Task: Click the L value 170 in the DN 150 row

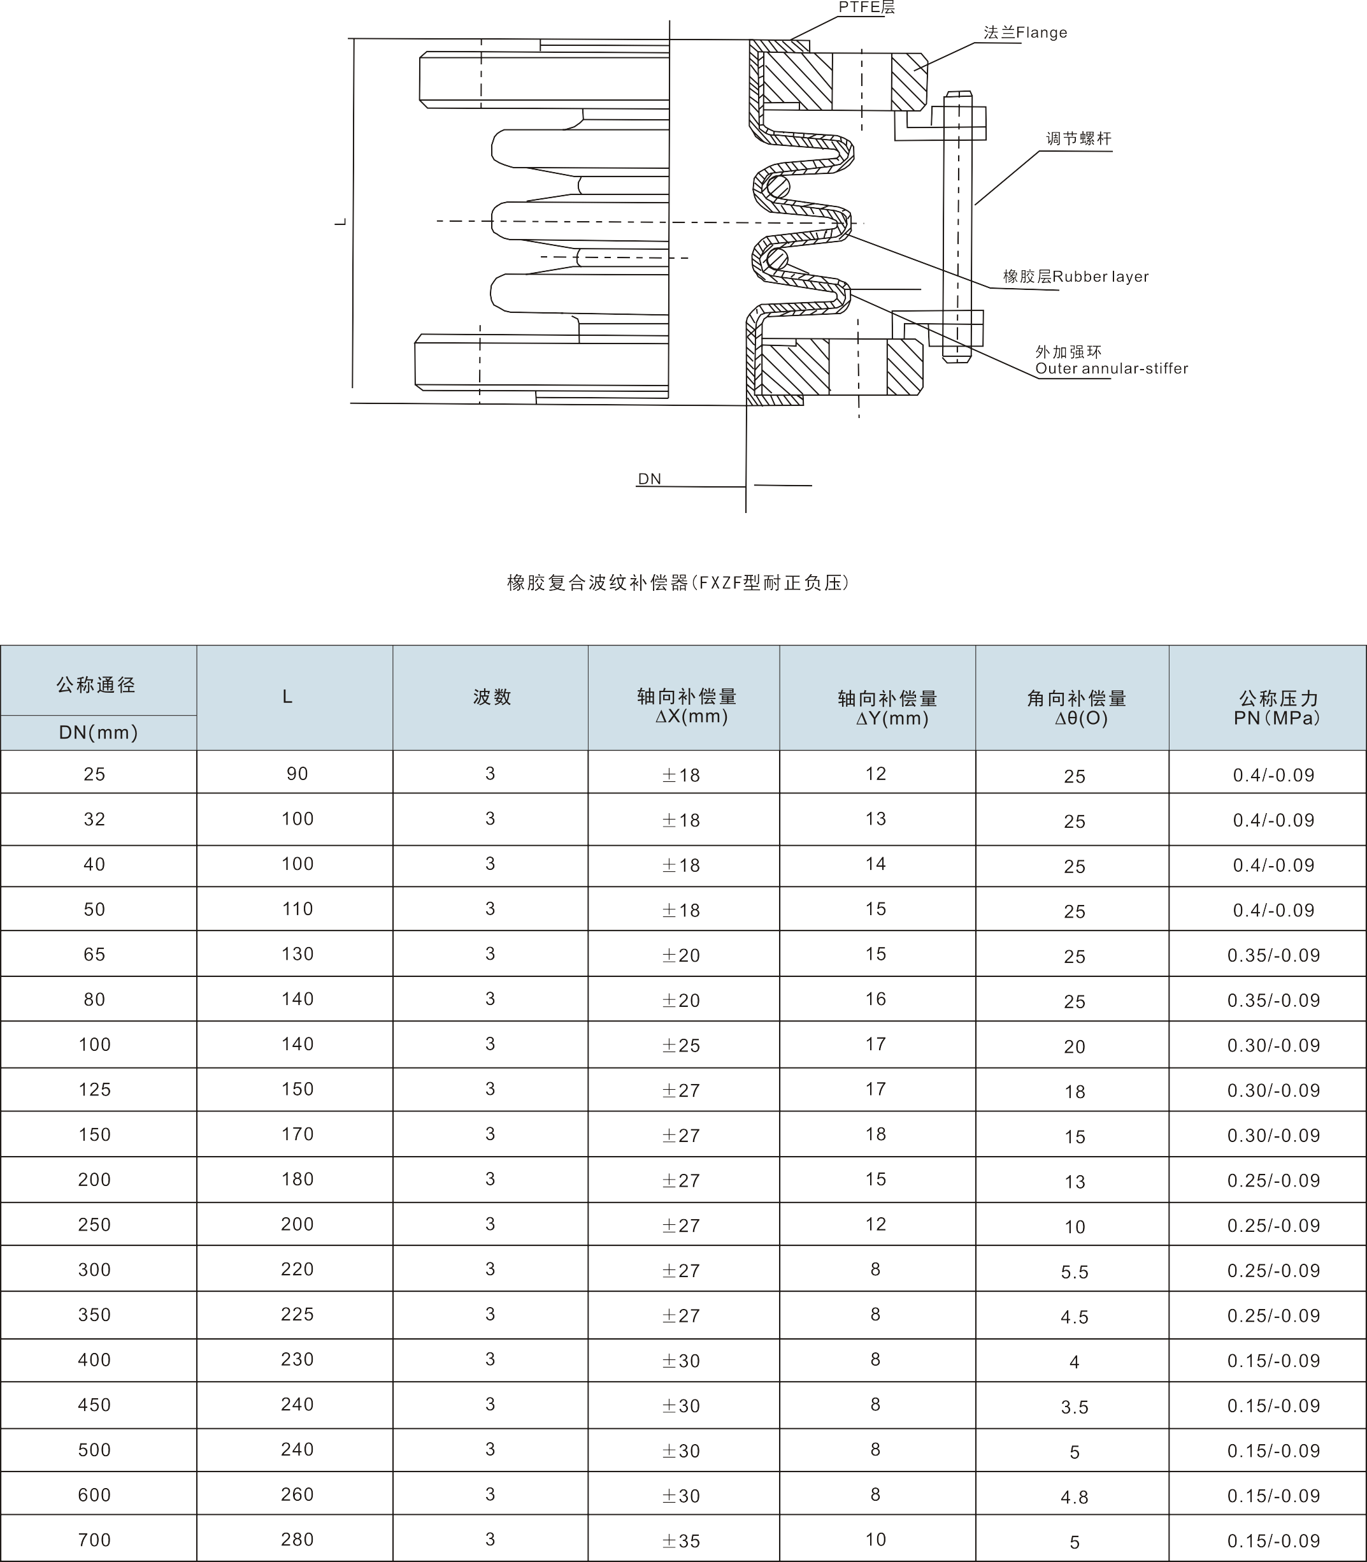Action: coord(297,1134)
